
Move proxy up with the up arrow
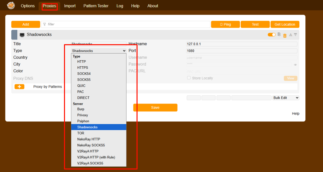291,35
